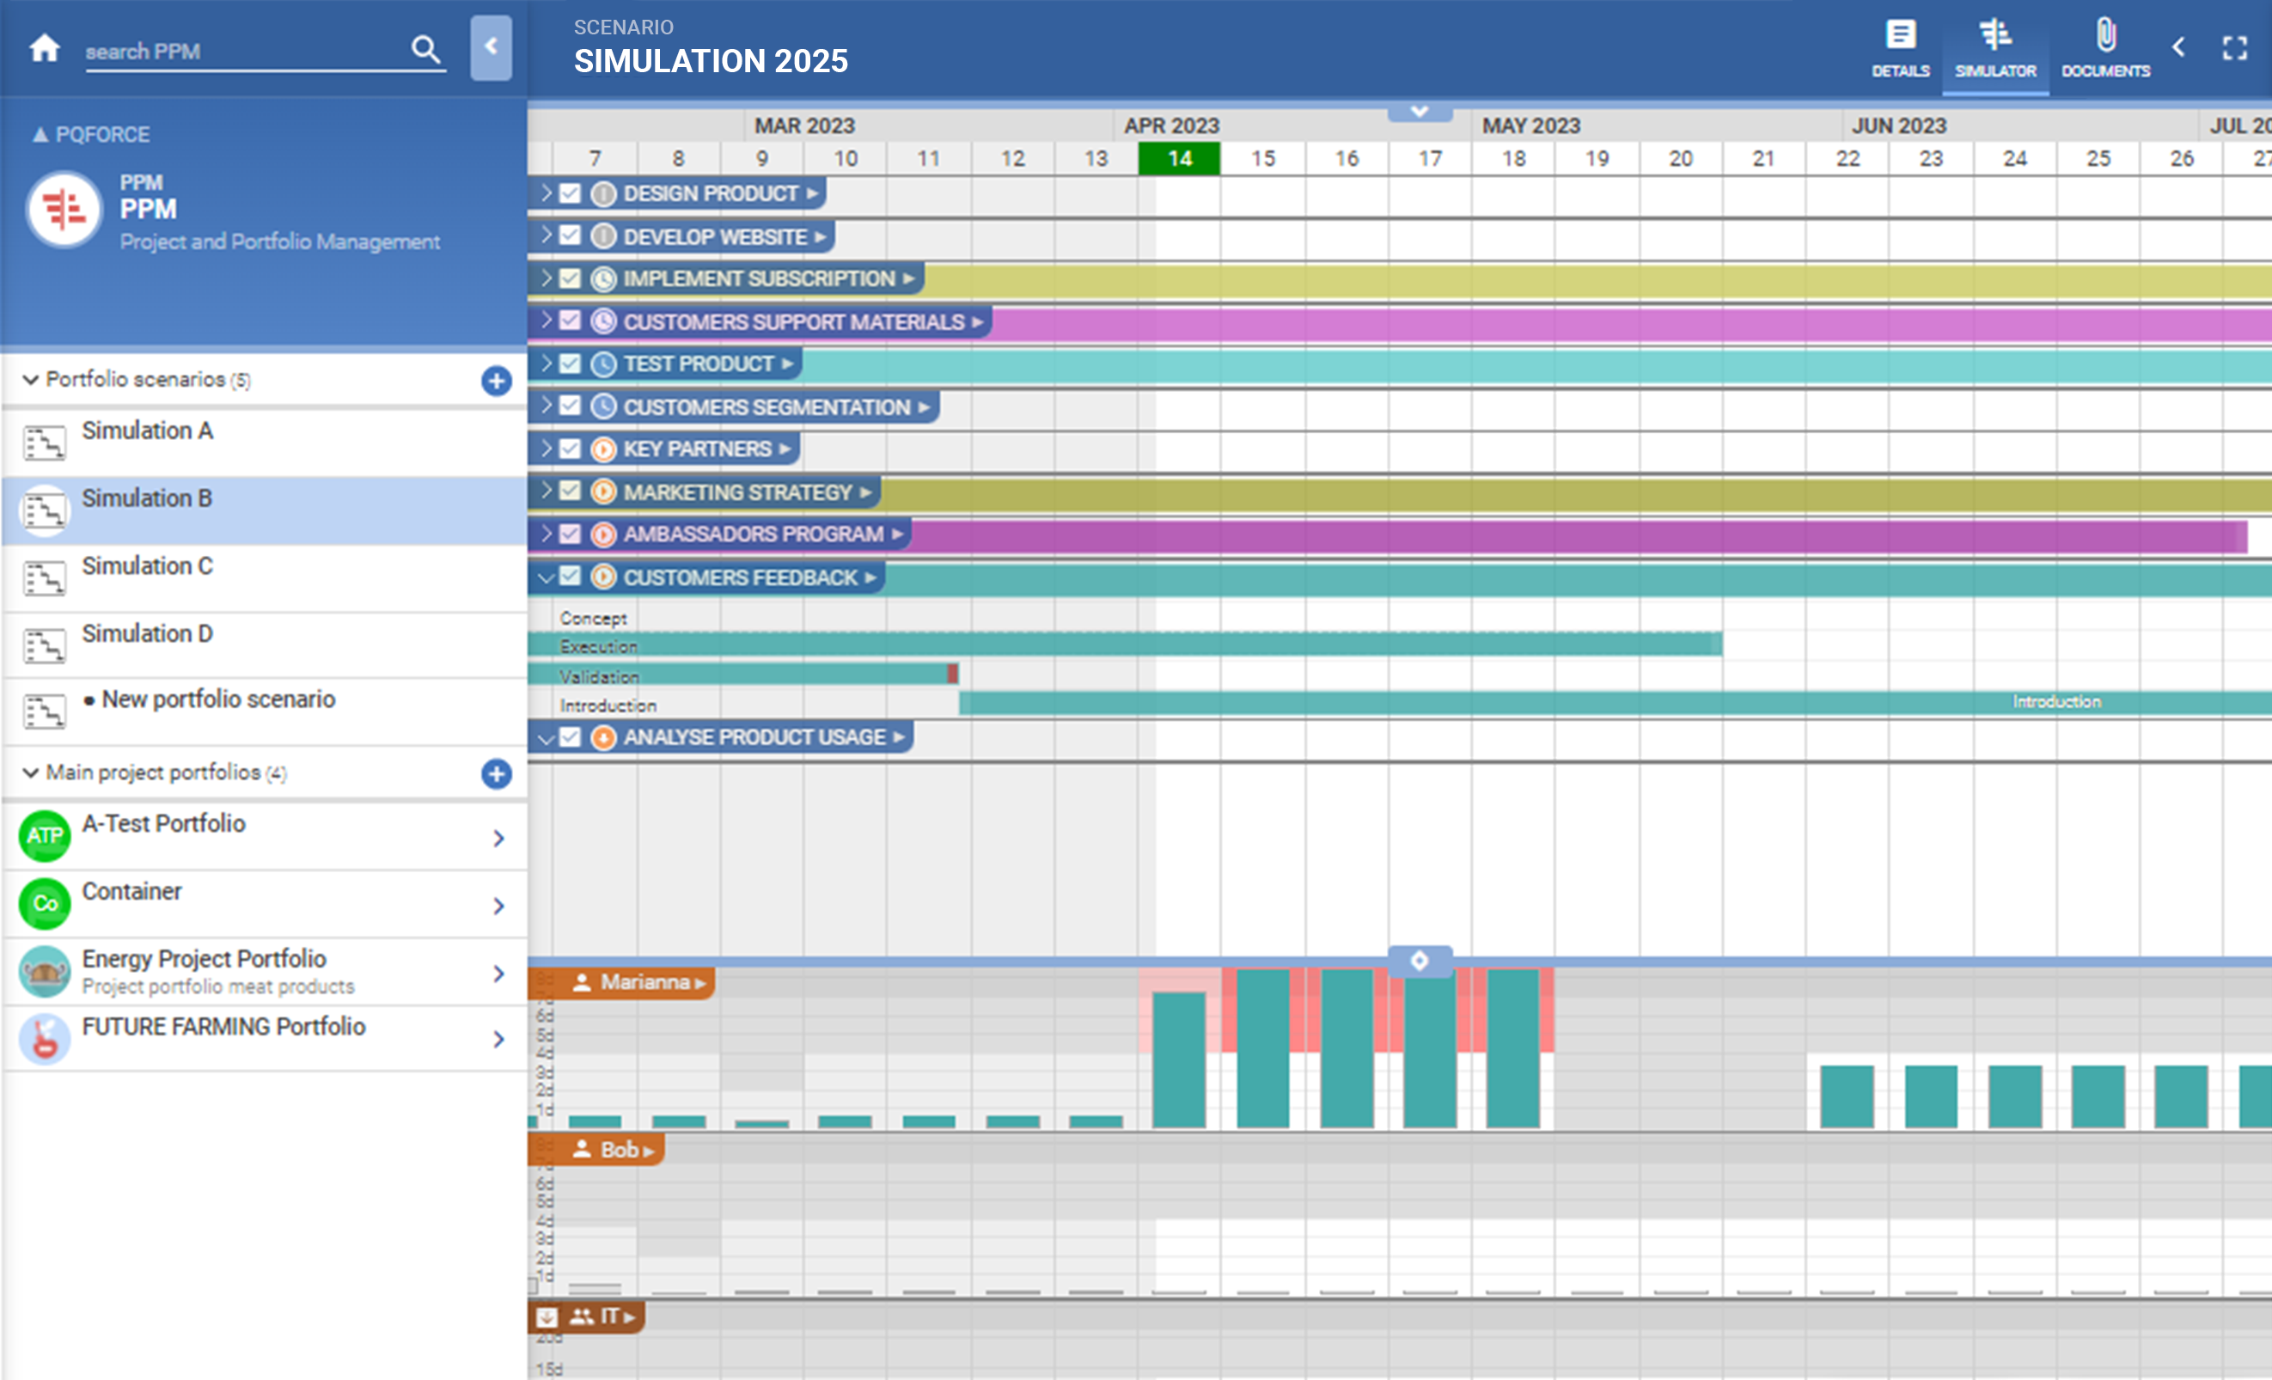
Task: Open the DOCUMENTS tab
Action: tap(2105, 48)
